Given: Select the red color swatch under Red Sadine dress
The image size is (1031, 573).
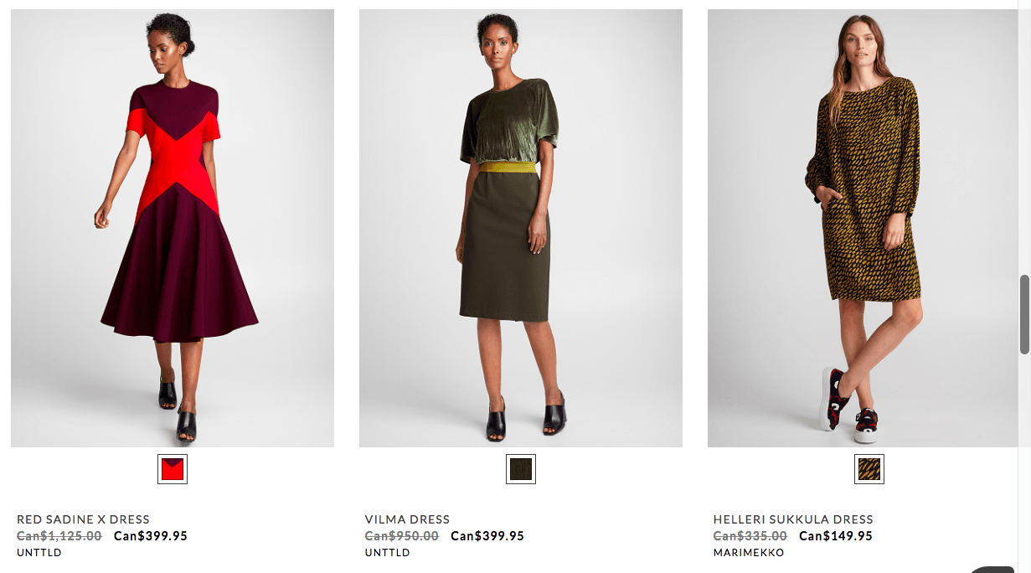Looking at the screenshot, I should point(173,469).
